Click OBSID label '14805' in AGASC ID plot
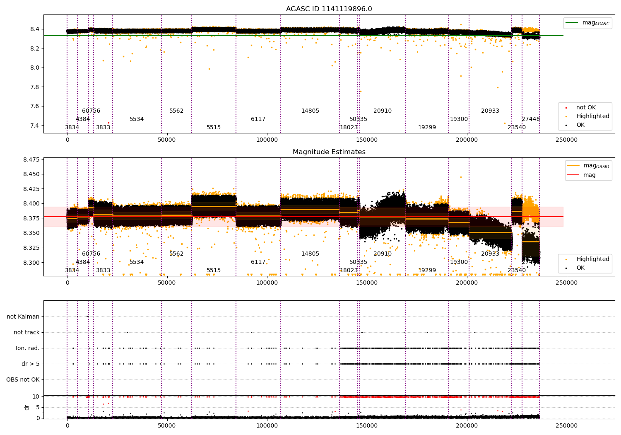 310,111
